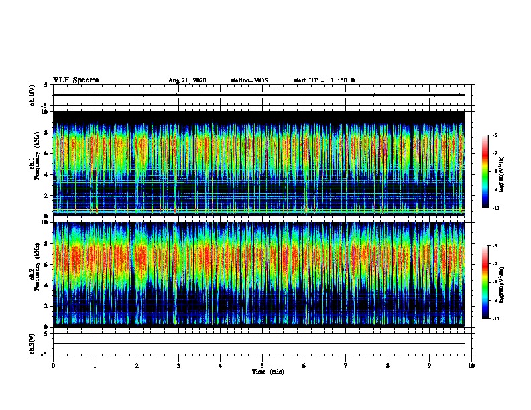Click time axis tick label '5'

pyautogui.click(x=262, y=365)
